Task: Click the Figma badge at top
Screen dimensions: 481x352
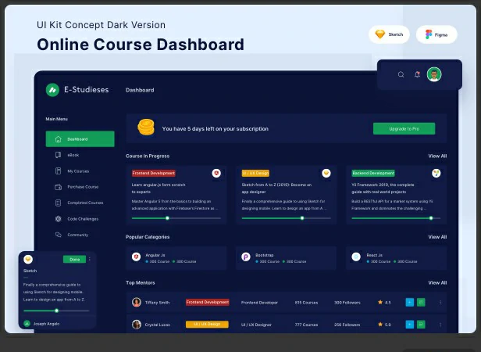Action: tap(436, 34)
